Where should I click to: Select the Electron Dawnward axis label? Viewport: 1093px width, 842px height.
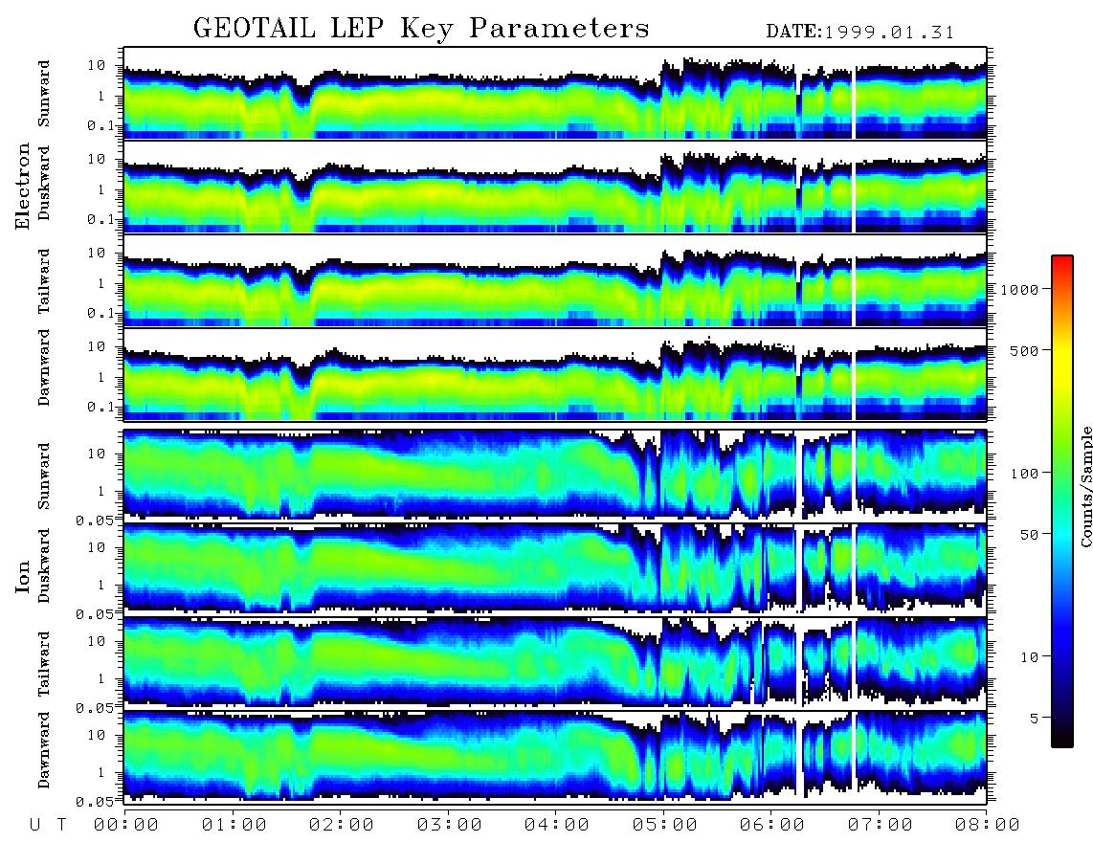[x=44, y=367]
